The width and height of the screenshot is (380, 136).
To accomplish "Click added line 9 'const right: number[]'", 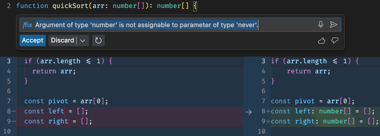I will (x=324, y=121).
